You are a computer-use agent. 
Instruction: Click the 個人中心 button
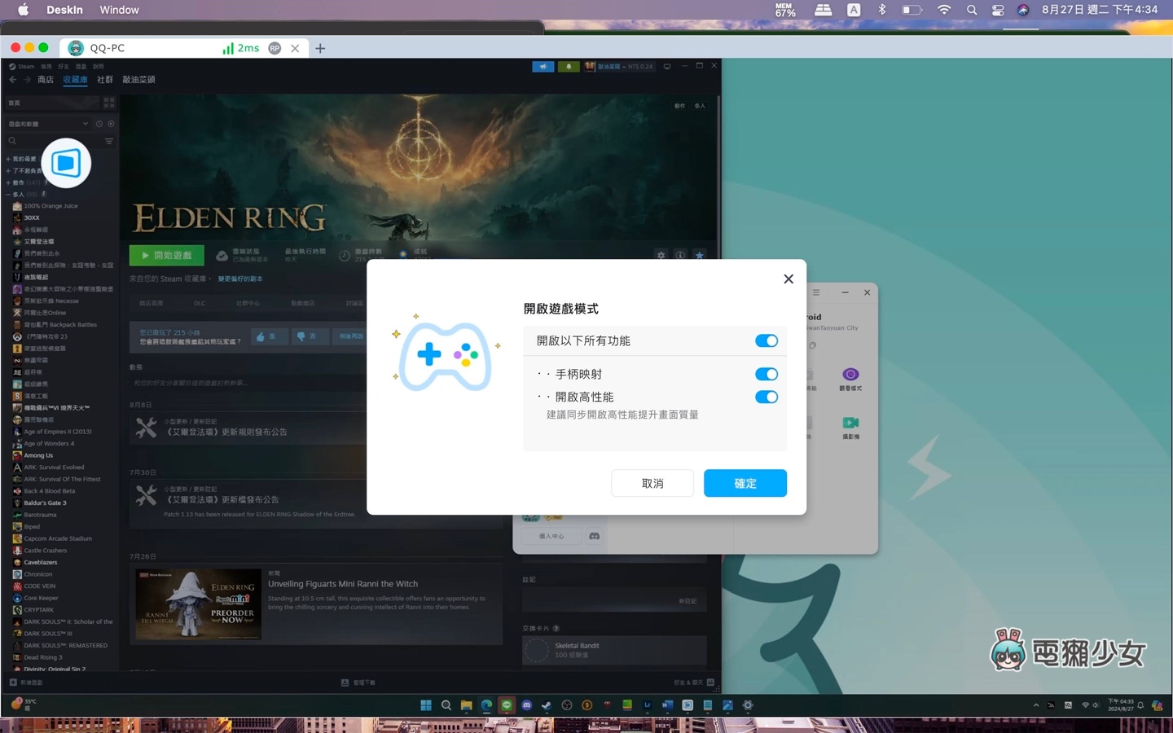click(551, 536)
